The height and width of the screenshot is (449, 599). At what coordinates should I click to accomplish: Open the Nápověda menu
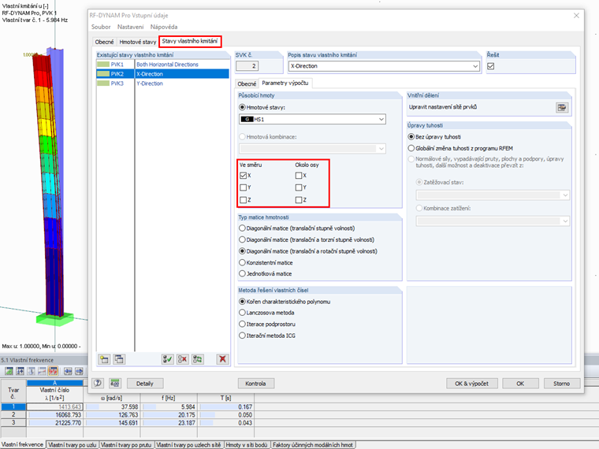click(164, 27)
